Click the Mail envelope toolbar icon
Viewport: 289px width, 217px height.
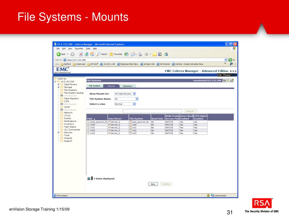tap(133, 54)
